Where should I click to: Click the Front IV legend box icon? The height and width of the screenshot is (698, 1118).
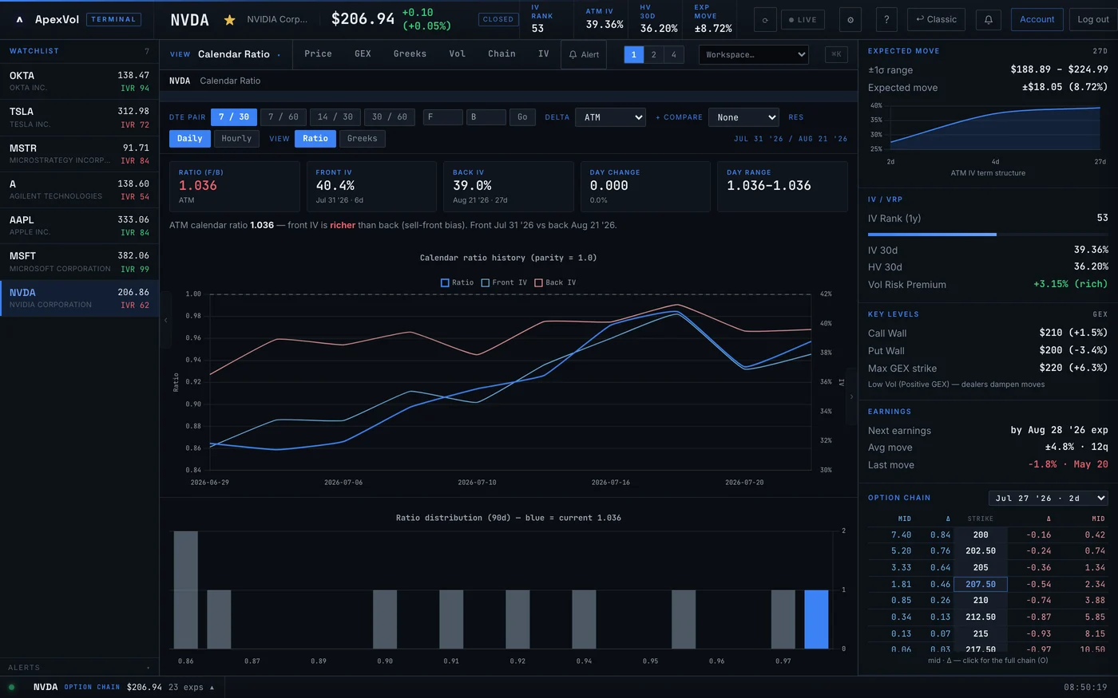coord(485,282)
